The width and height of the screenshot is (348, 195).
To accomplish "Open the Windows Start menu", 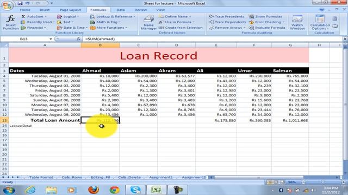I will (x=9, y=190).
